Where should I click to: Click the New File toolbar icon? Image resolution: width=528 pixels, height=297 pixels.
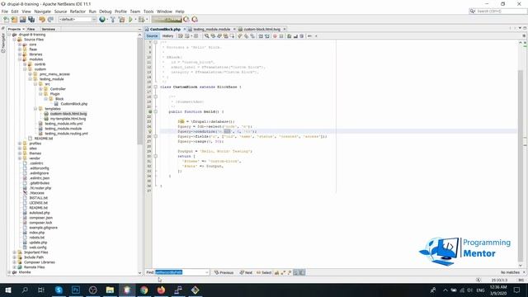click(6, 20)
